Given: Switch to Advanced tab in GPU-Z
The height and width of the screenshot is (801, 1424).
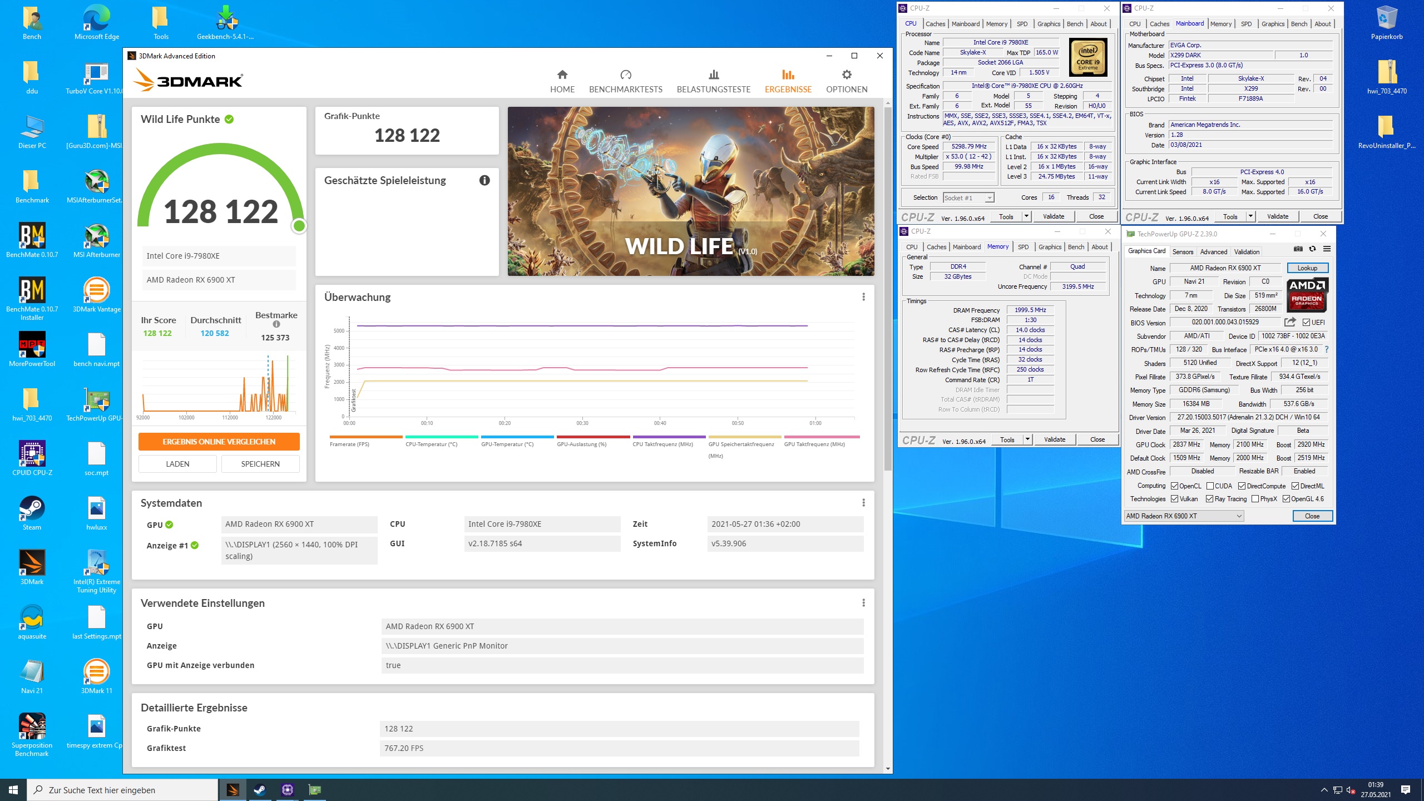Looking at the screenshot, I should tap(1213, 252).
